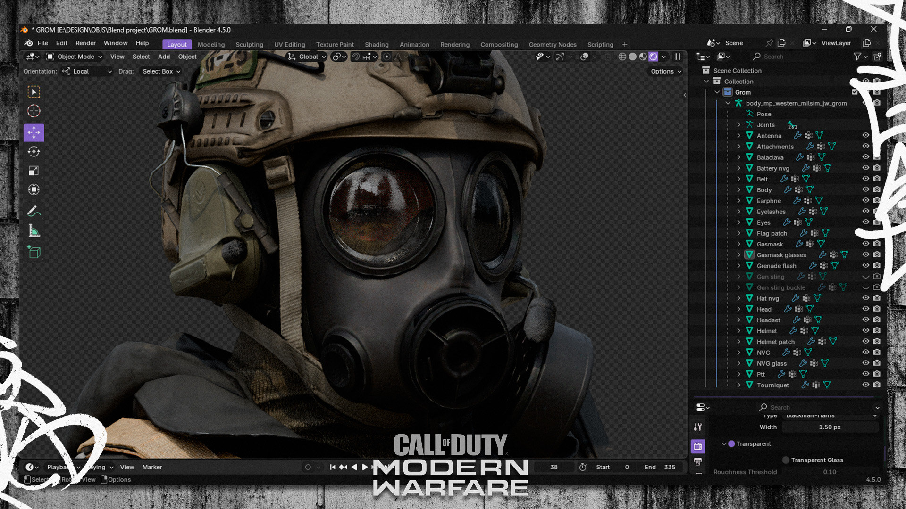Open the Global transform orientation dropdown
The height and width of the screenshot is (509, 906).
click(x=307, y=57)
